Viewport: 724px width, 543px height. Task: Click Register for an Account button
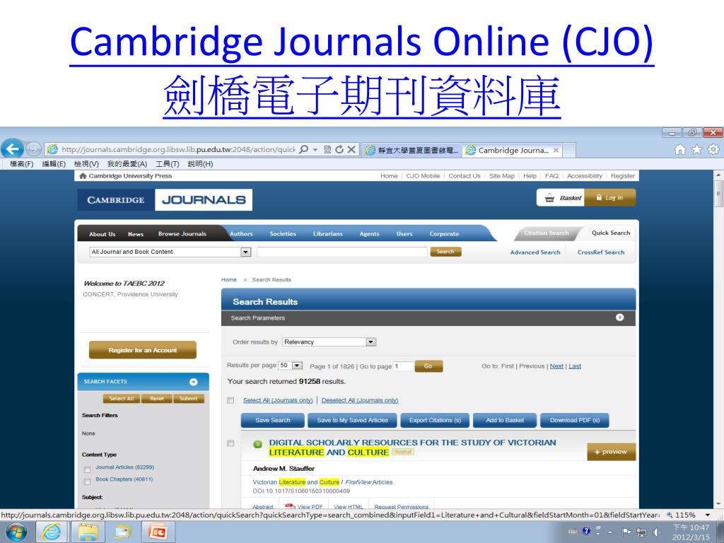tap(143, 350)
